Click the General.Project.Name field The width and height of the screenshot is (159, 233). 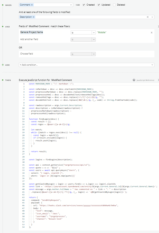click(31, 32)
